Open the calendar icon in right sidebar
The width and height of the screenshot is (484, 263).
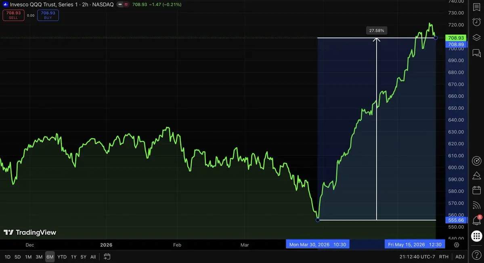tap(477, 190)
